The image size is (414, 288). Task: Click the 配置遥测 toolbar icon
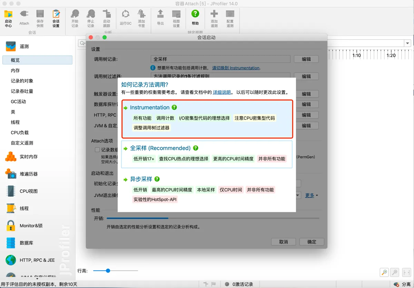pyautogui.click(x=230, y=18)
